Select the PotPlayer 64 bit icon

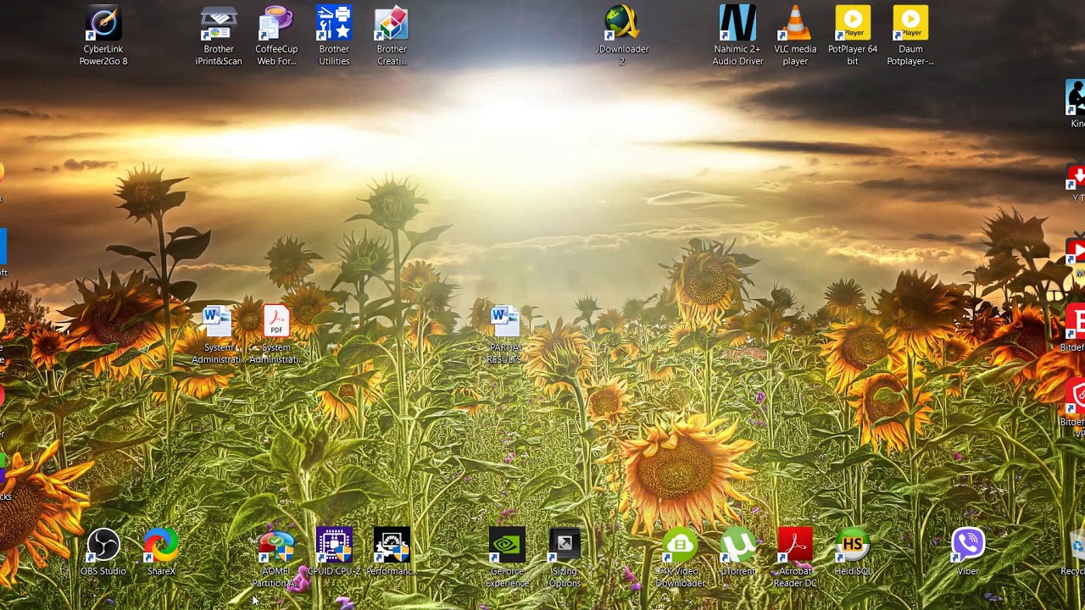point(853,24)
